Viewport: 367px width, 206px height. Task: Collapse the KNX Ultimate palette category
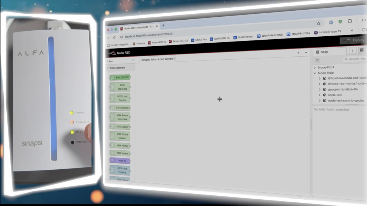108,68
